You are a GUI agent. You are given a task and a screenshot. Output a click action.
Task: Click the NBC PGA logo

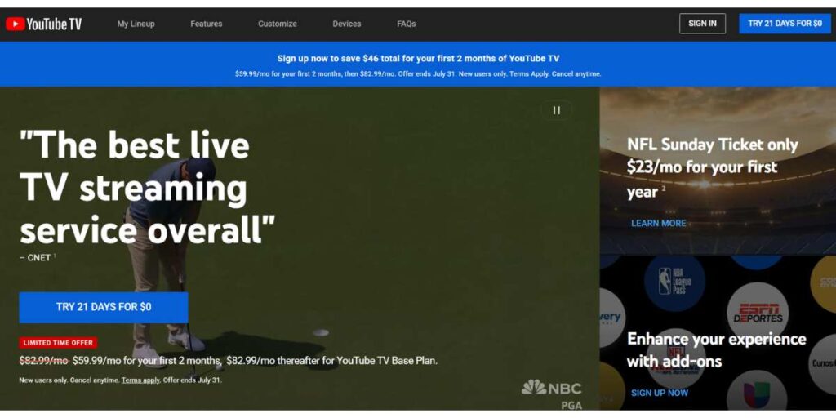(551, 394)
